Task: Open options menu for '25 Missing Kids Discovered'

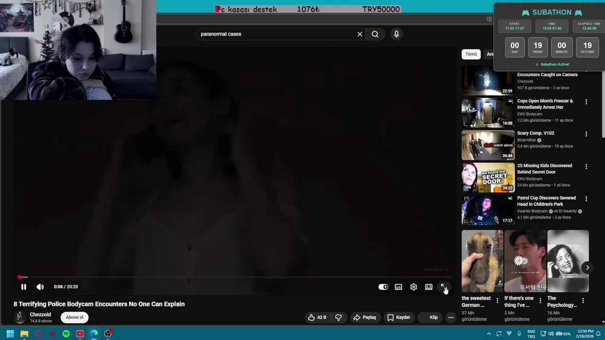Action: pos(586,167)
